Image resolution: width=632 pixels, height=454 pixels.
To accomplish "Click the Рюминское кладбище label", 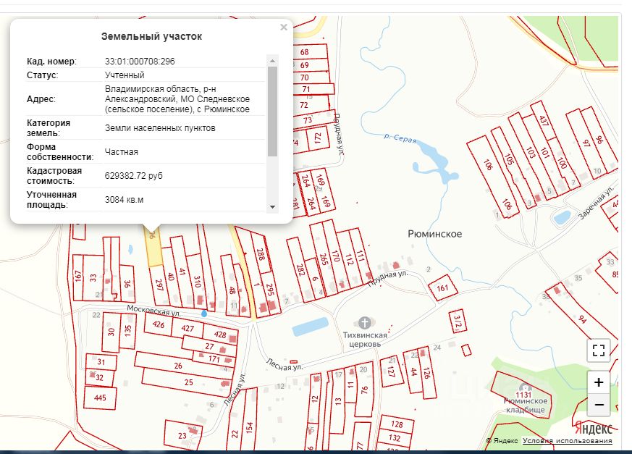I will (x=526, y=405).
